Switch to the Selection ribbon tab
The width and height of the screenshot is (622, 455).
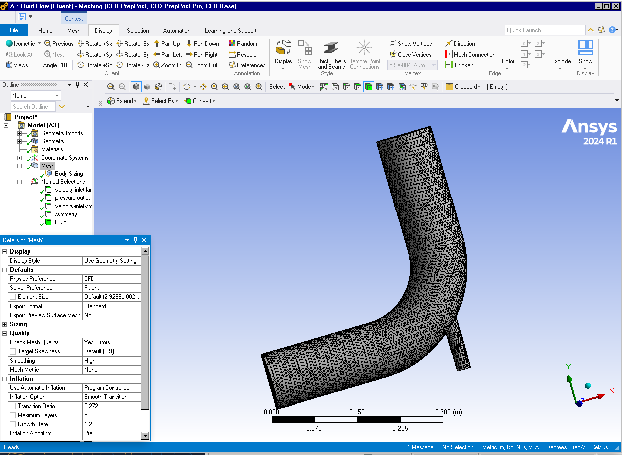coord(138,31)
